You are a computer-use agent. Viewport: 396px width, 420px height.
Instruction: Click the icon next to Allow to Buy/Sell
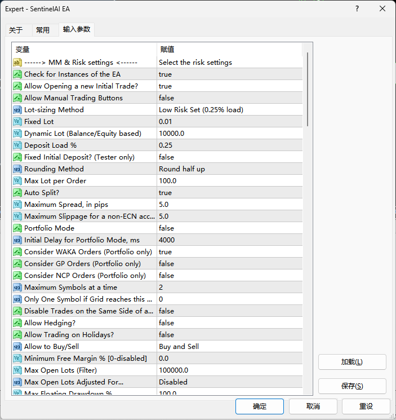point(17,347)
